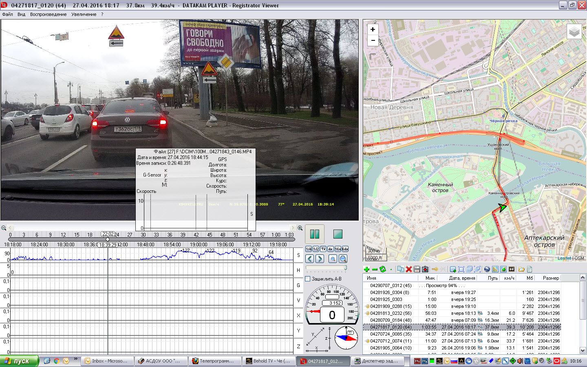587x367 pixels.
Task: Enable the Зациклить A-B checkbox
Action: pyautogui.click(x=308, y=279)
